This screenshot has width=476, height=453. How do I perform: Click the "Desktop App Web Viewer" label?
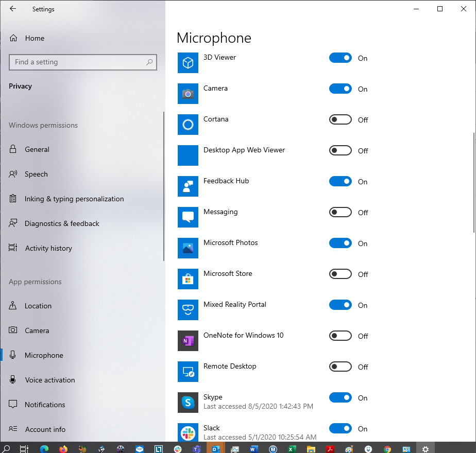click(x=244, y=150)
